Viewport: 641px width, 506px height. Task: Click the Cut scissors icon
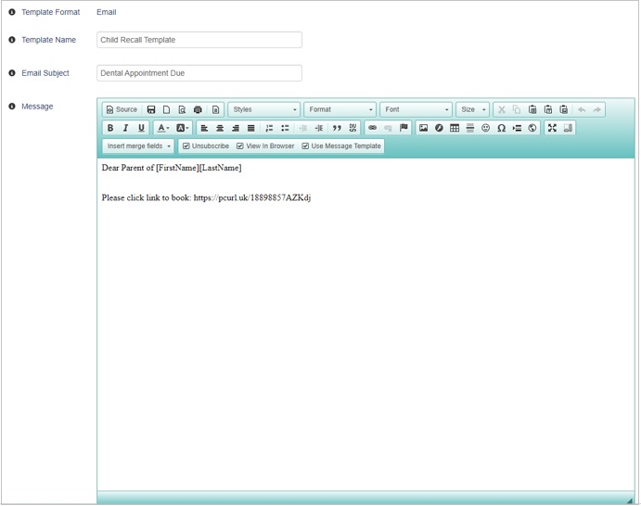tap(502, 109)
